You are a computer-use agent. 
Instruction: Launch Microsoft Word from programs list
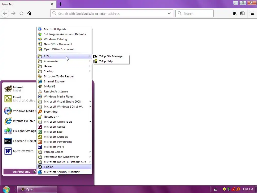click(64, 147)
